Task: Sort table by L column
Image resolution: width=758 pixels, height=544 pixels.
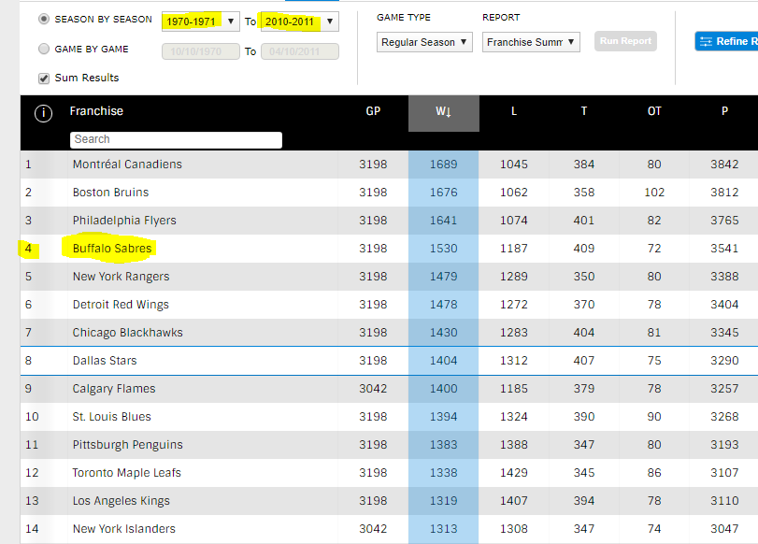Action: [514, 111]
